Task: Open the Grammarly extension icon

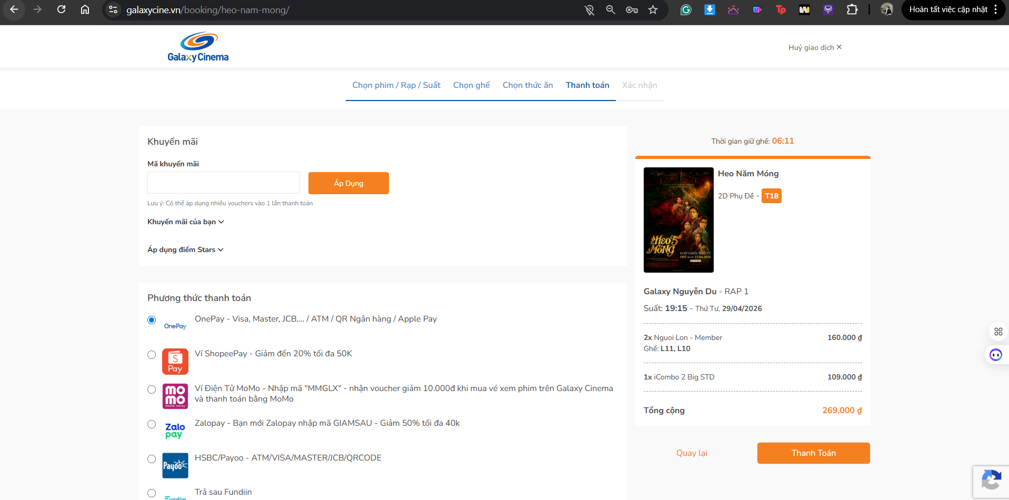Action: (x=686, y=9)
